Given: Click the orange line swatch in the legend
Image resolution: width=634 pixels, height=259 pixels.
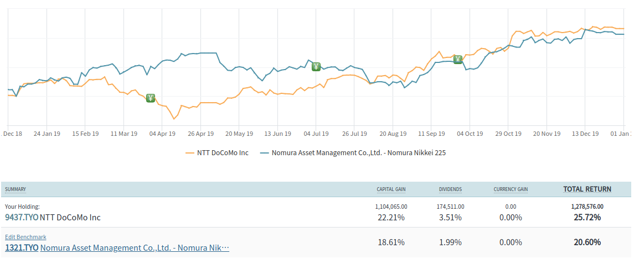Looking at the screenshot, I should (x=191, y=152).
